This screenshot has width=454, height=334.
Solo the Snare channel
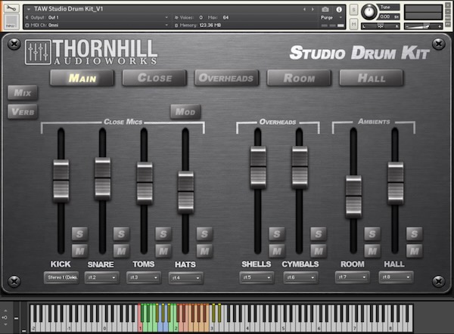tap(121, 233)
